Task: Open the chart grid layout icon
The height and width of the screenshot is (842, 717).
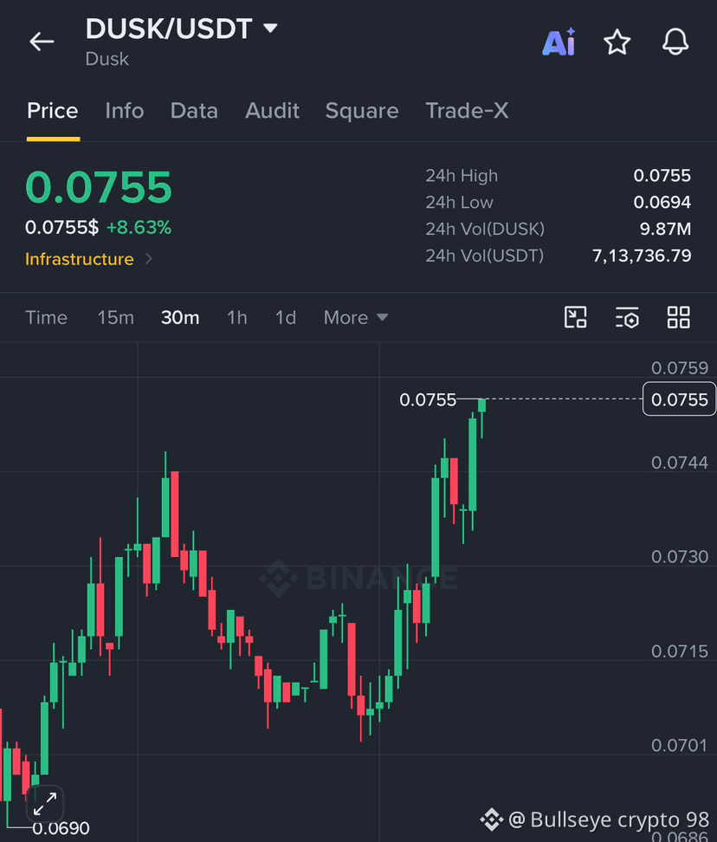Action: click(x=678, y=317)
